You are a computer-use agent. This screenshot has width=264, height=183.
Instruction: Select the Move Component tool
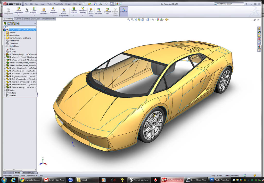point(53,10)
